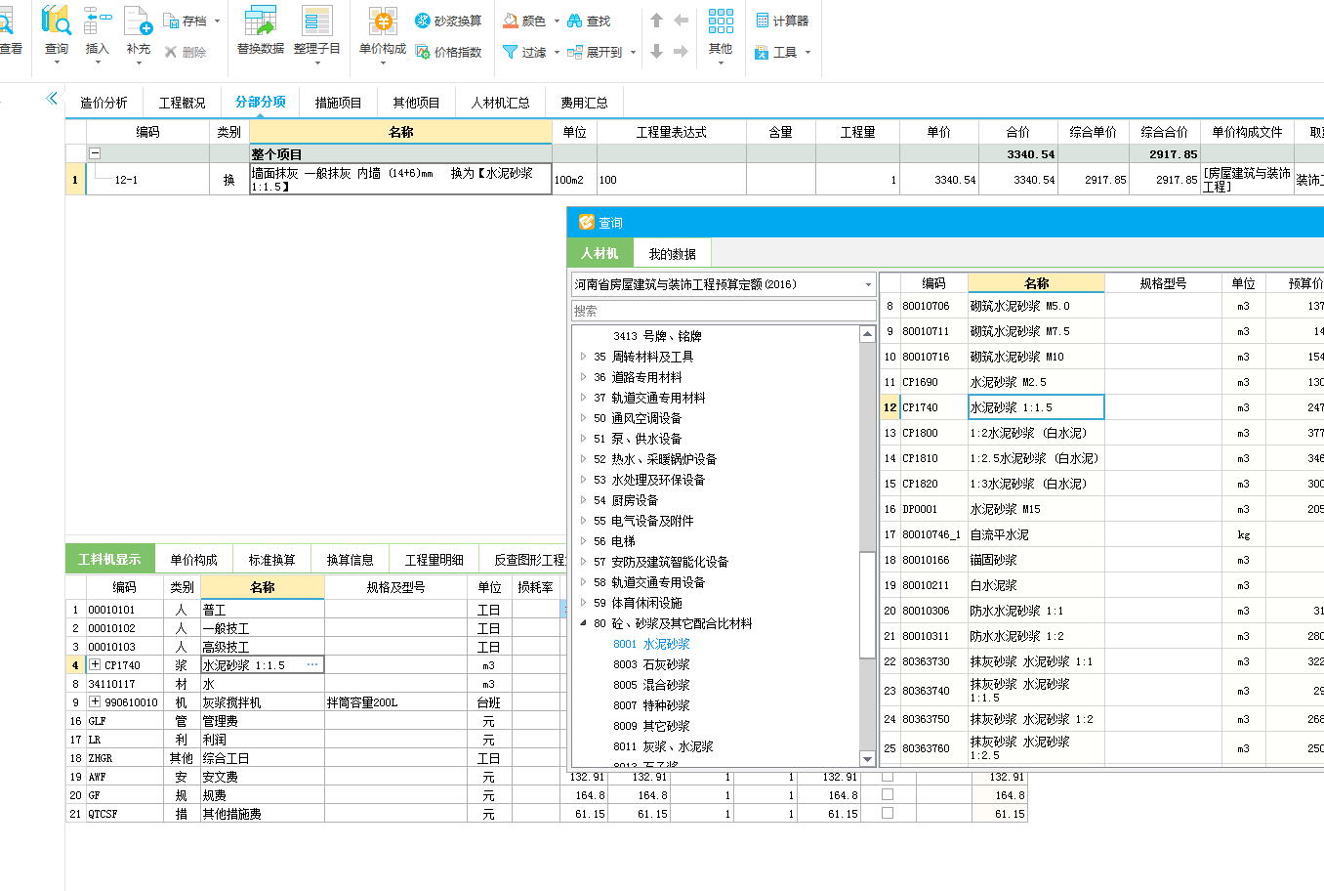The image size is (1324, 891).
Task: Click the 编码 column header in main table
Action: [x=147, y=132]
